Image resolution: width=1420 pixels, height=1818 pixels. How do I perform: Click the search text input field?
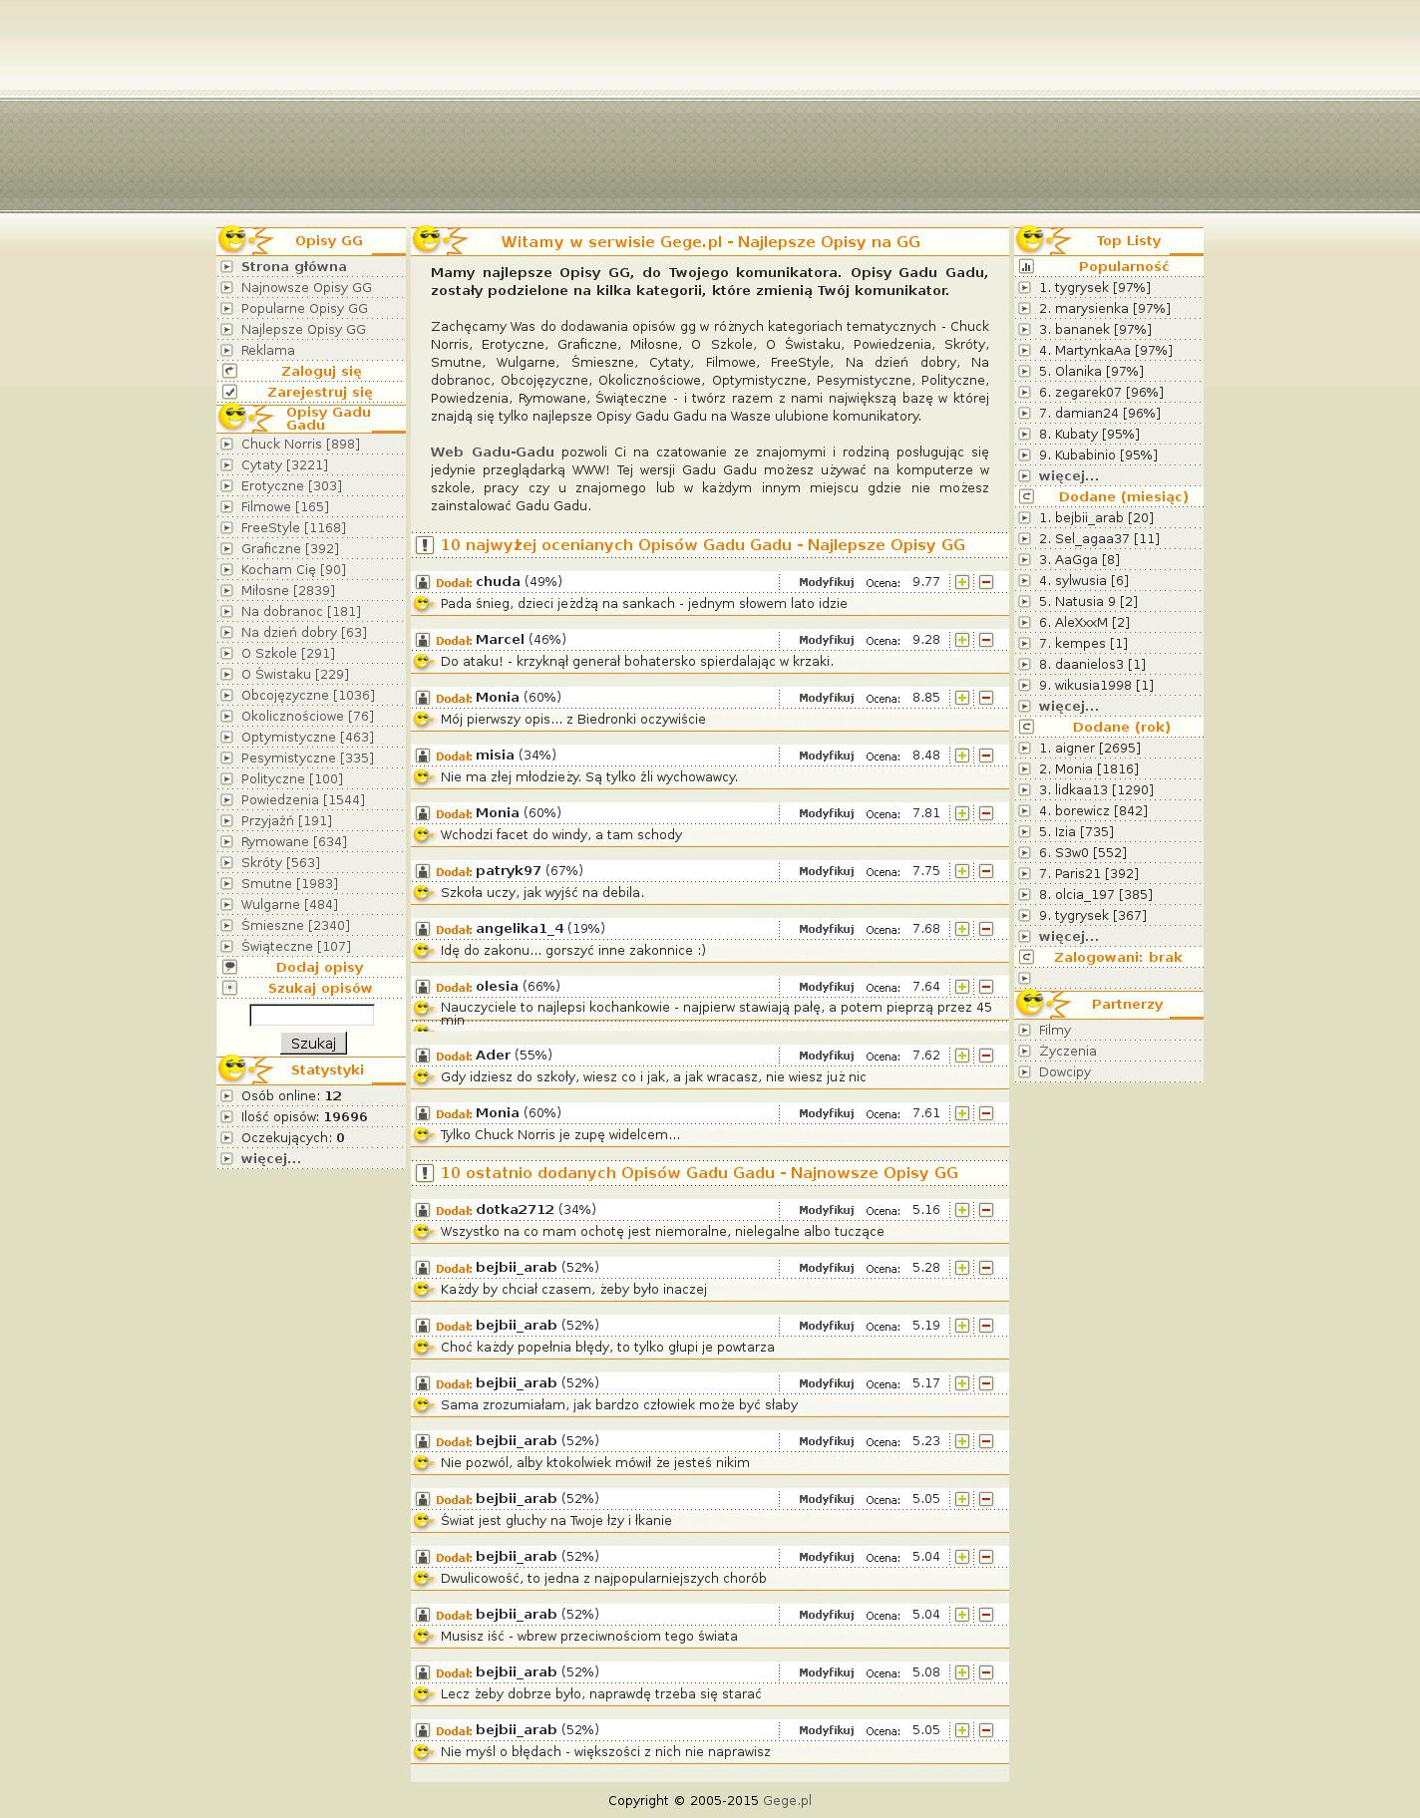[x=311, y=1015]
